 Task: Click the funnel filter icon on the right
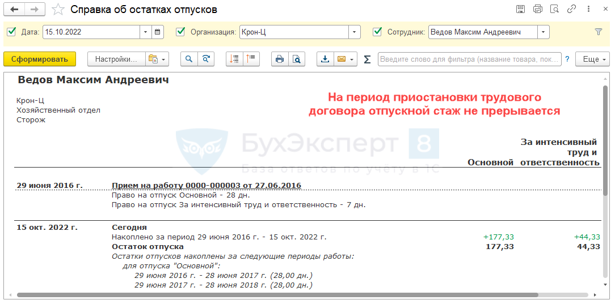[x=598, y=32]
